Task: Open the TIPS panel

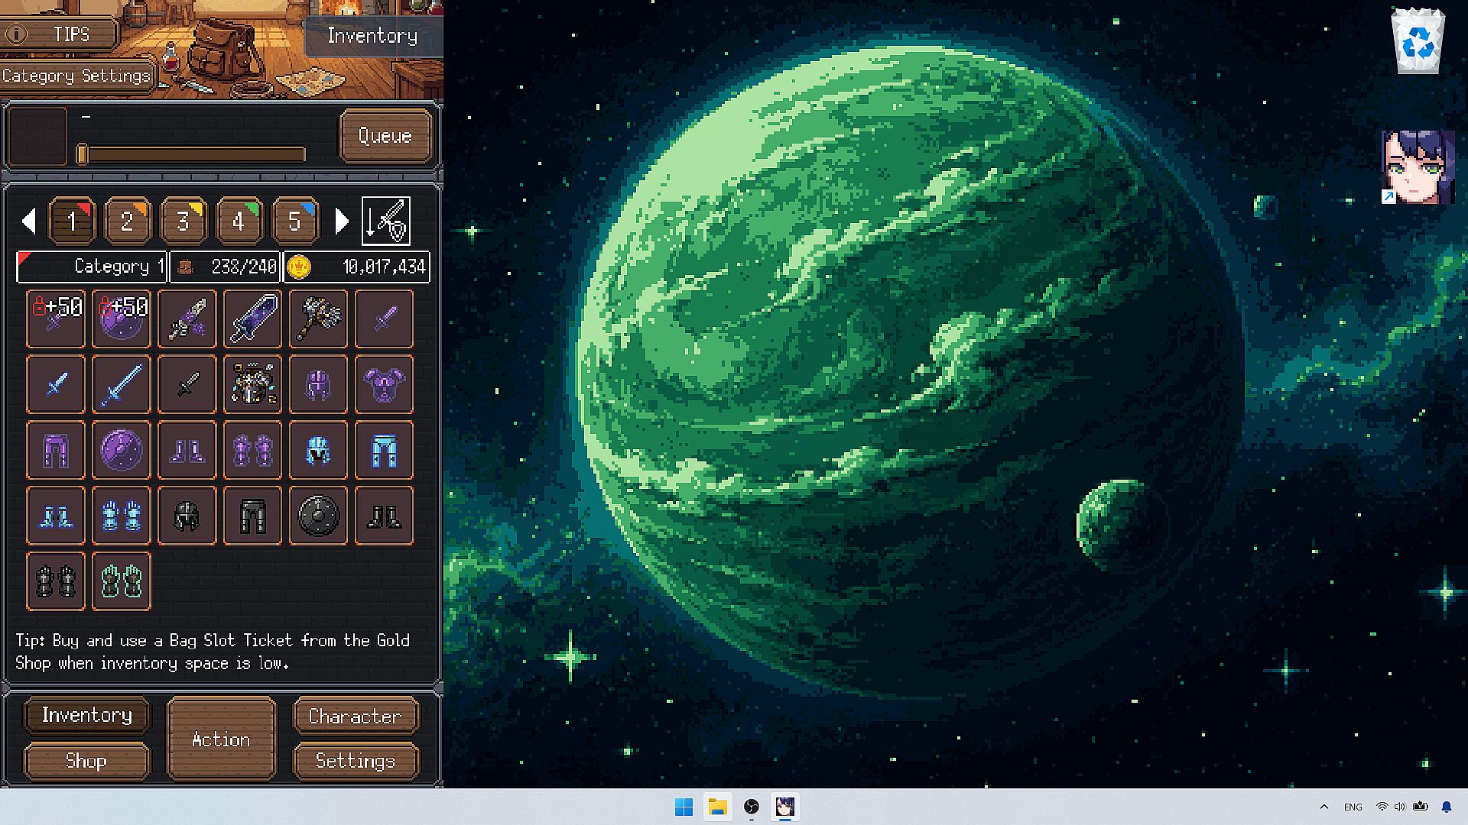Action: 60,34
